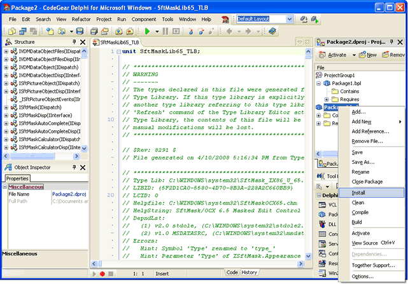Click the macro stop square below the editor
This screenshot has width=408, height=284.
(x=111, y=274)
